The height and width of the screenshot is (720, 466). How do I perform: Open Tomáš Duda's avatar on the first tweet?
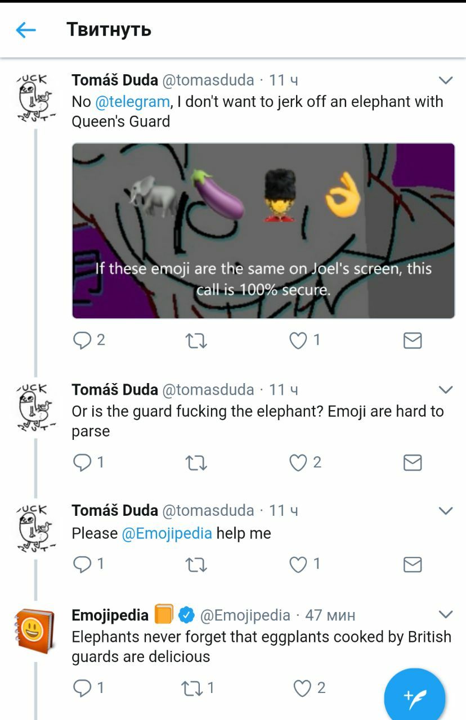coord(34,96)
